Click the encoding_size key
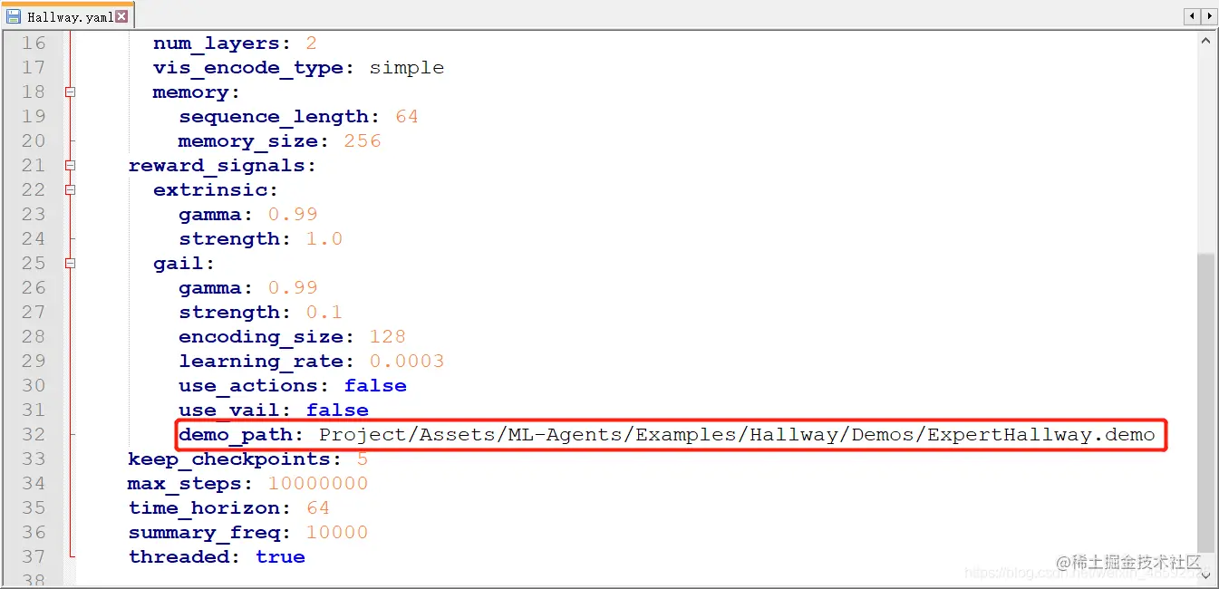1219x589 pixels. coord(261,337)
